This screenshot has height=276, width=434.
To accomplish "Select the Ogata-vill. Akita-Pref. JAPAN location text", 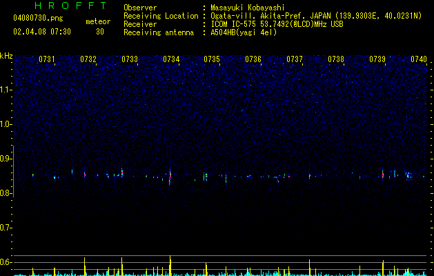I will 316,16.
